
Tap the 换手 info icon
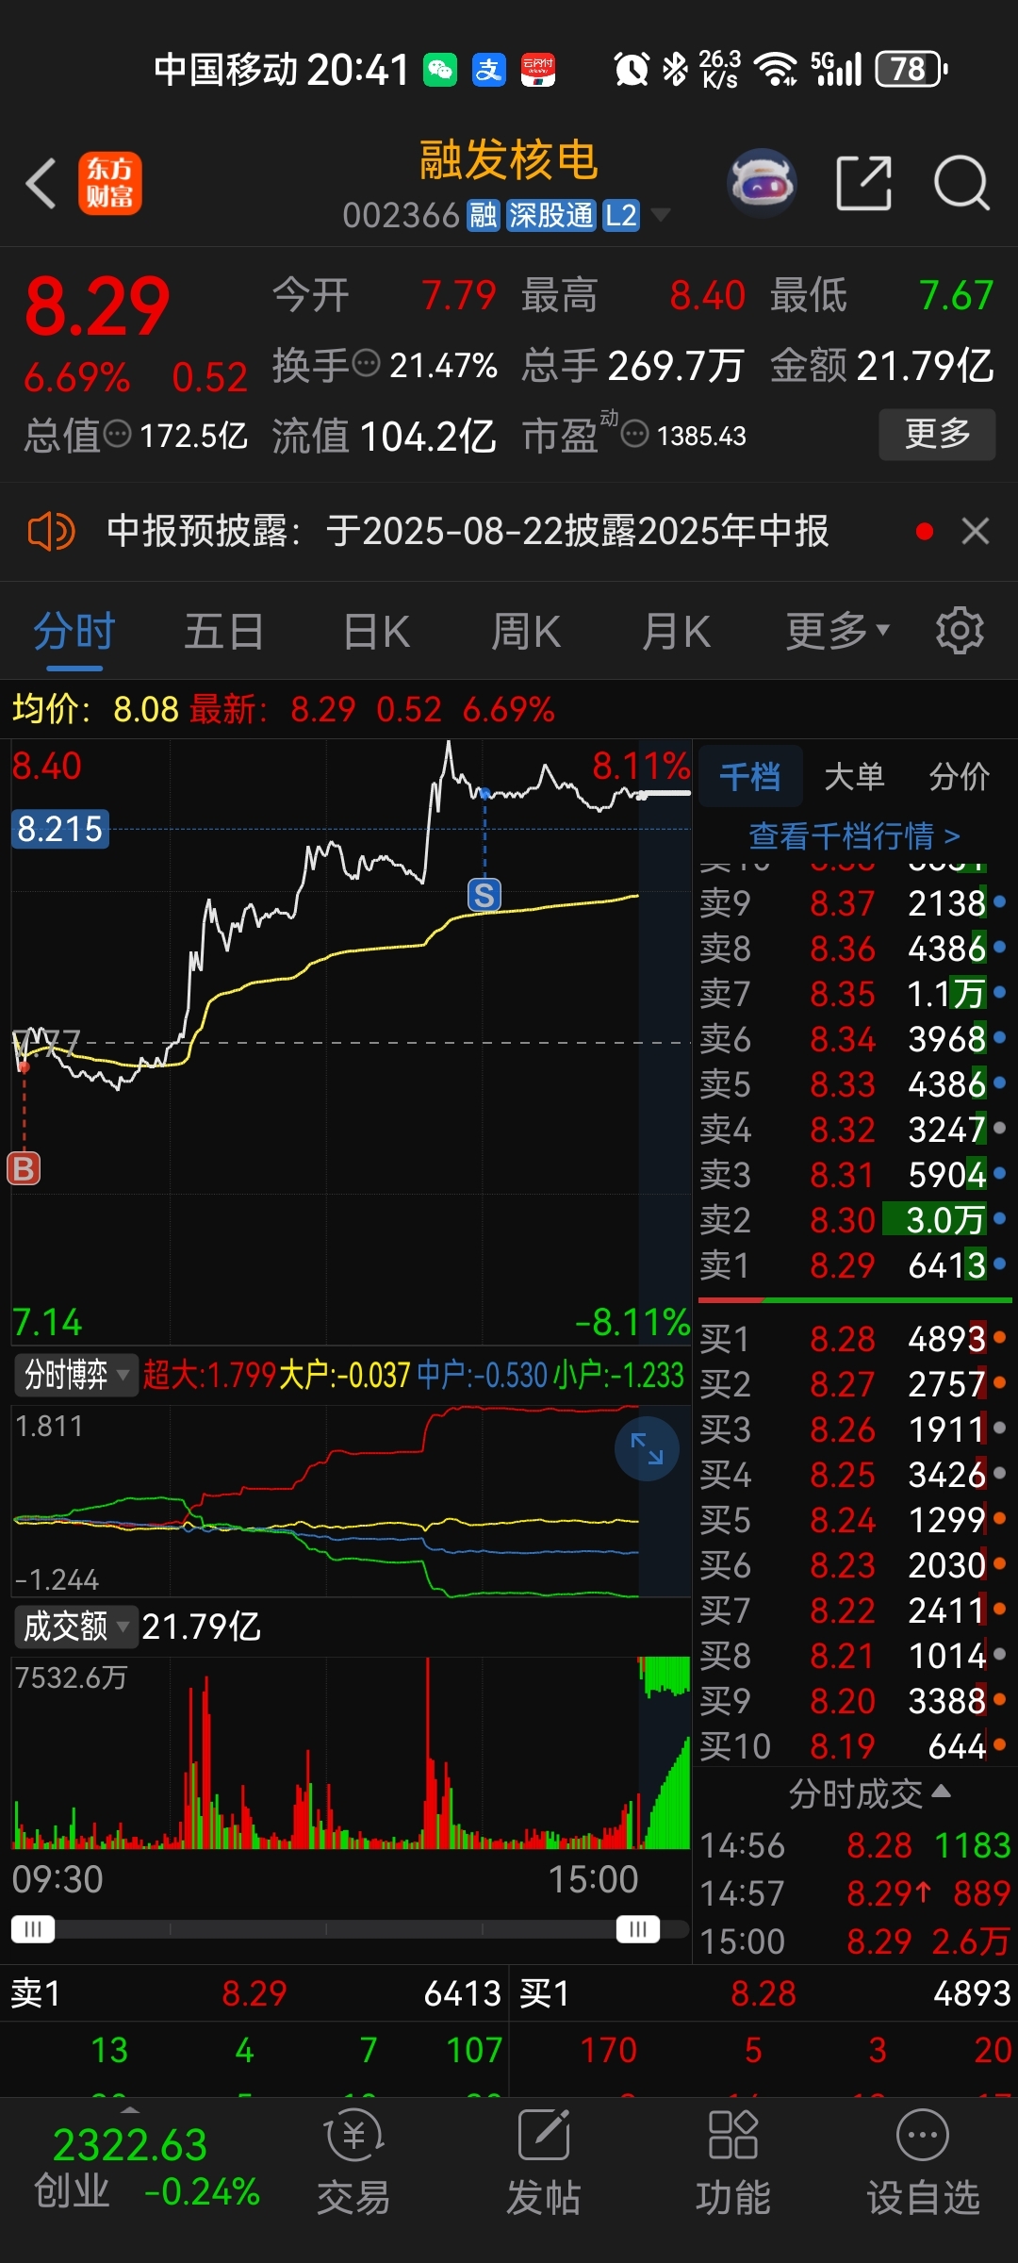tap(366, 362)
